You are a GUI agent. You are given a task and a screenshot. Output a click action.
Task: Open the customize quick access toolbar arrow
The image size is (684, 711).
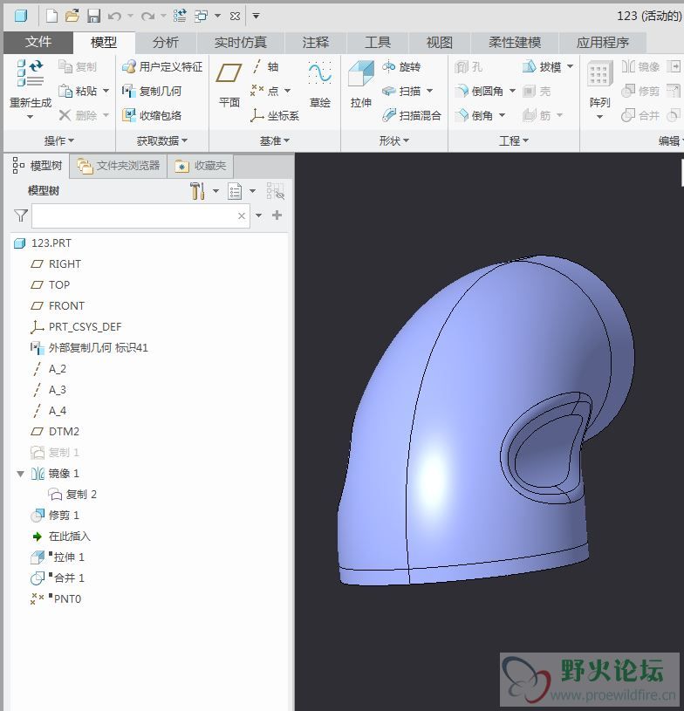pyautogui.click(x=256, y=17)
